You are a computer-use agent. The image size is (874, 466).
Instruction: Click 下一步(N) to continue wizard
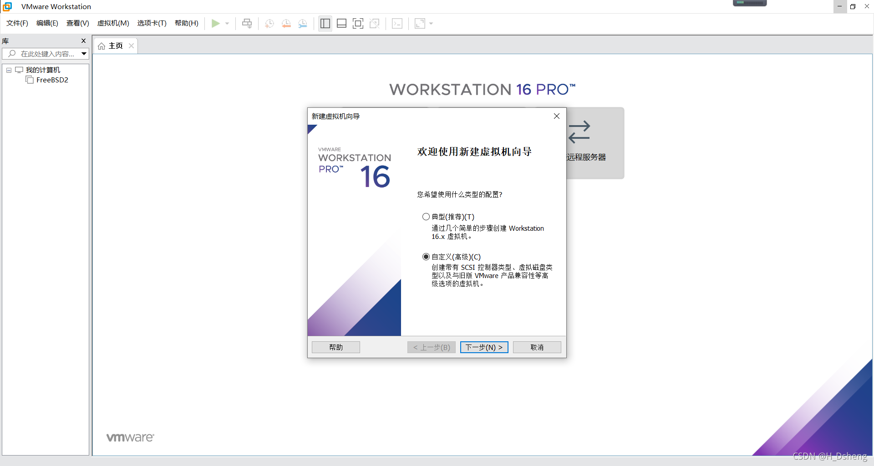pos(484,347)
